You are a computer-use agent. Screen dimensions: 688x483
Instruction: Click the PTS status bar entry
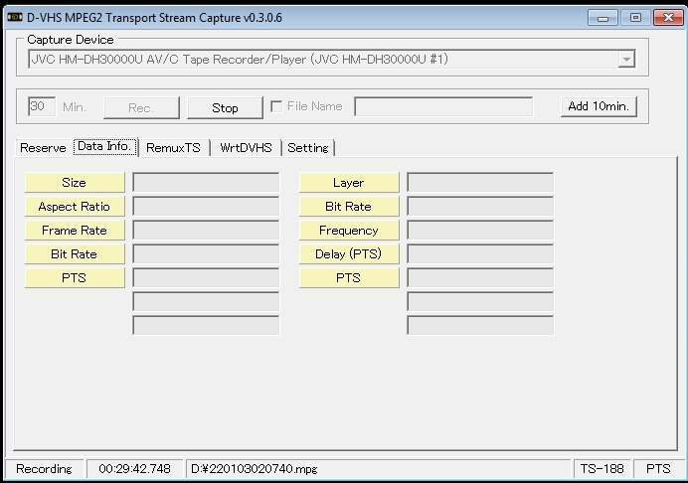coord(658,469)
